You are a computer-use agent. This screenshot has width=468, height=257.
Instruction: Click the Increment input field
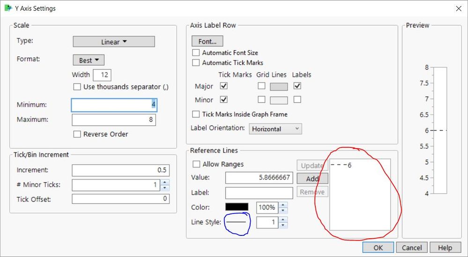120,170
